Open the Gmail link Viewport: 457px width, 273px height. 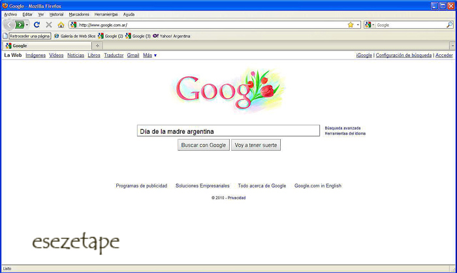pyautogui.click(x=133, y=55)
